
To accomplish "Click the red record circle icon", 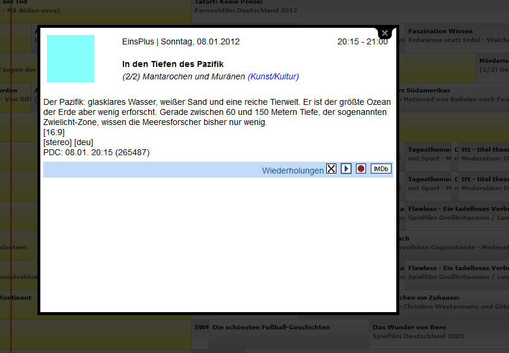I will click(x=361, y=169).
